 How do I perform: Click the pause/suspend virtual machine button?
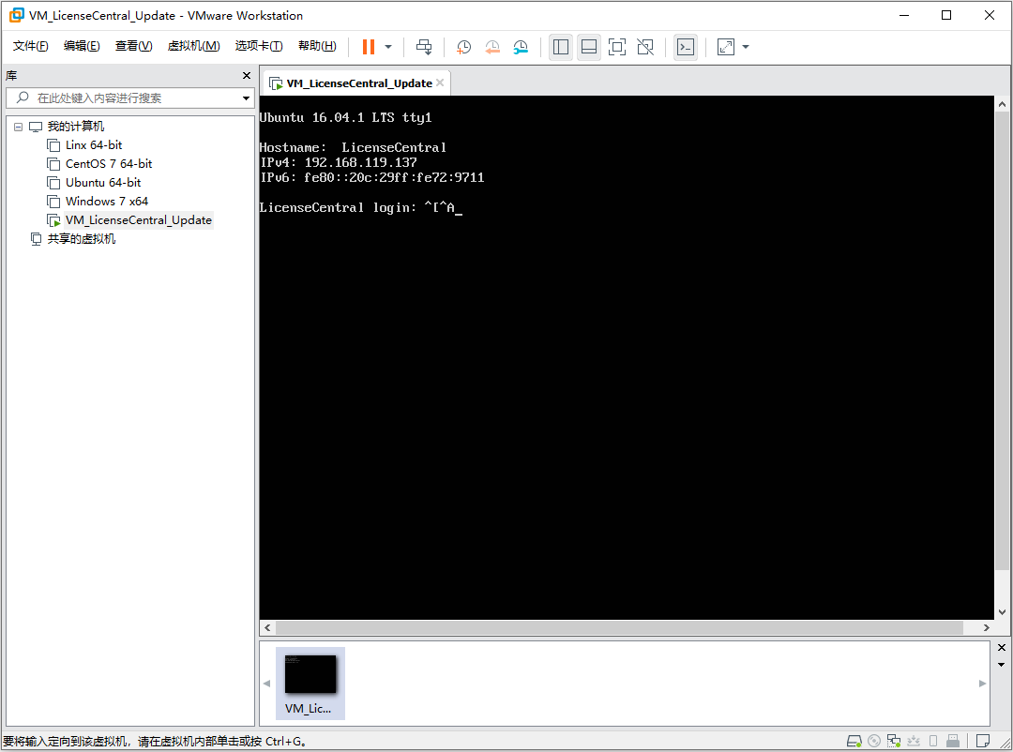(369, 47)
